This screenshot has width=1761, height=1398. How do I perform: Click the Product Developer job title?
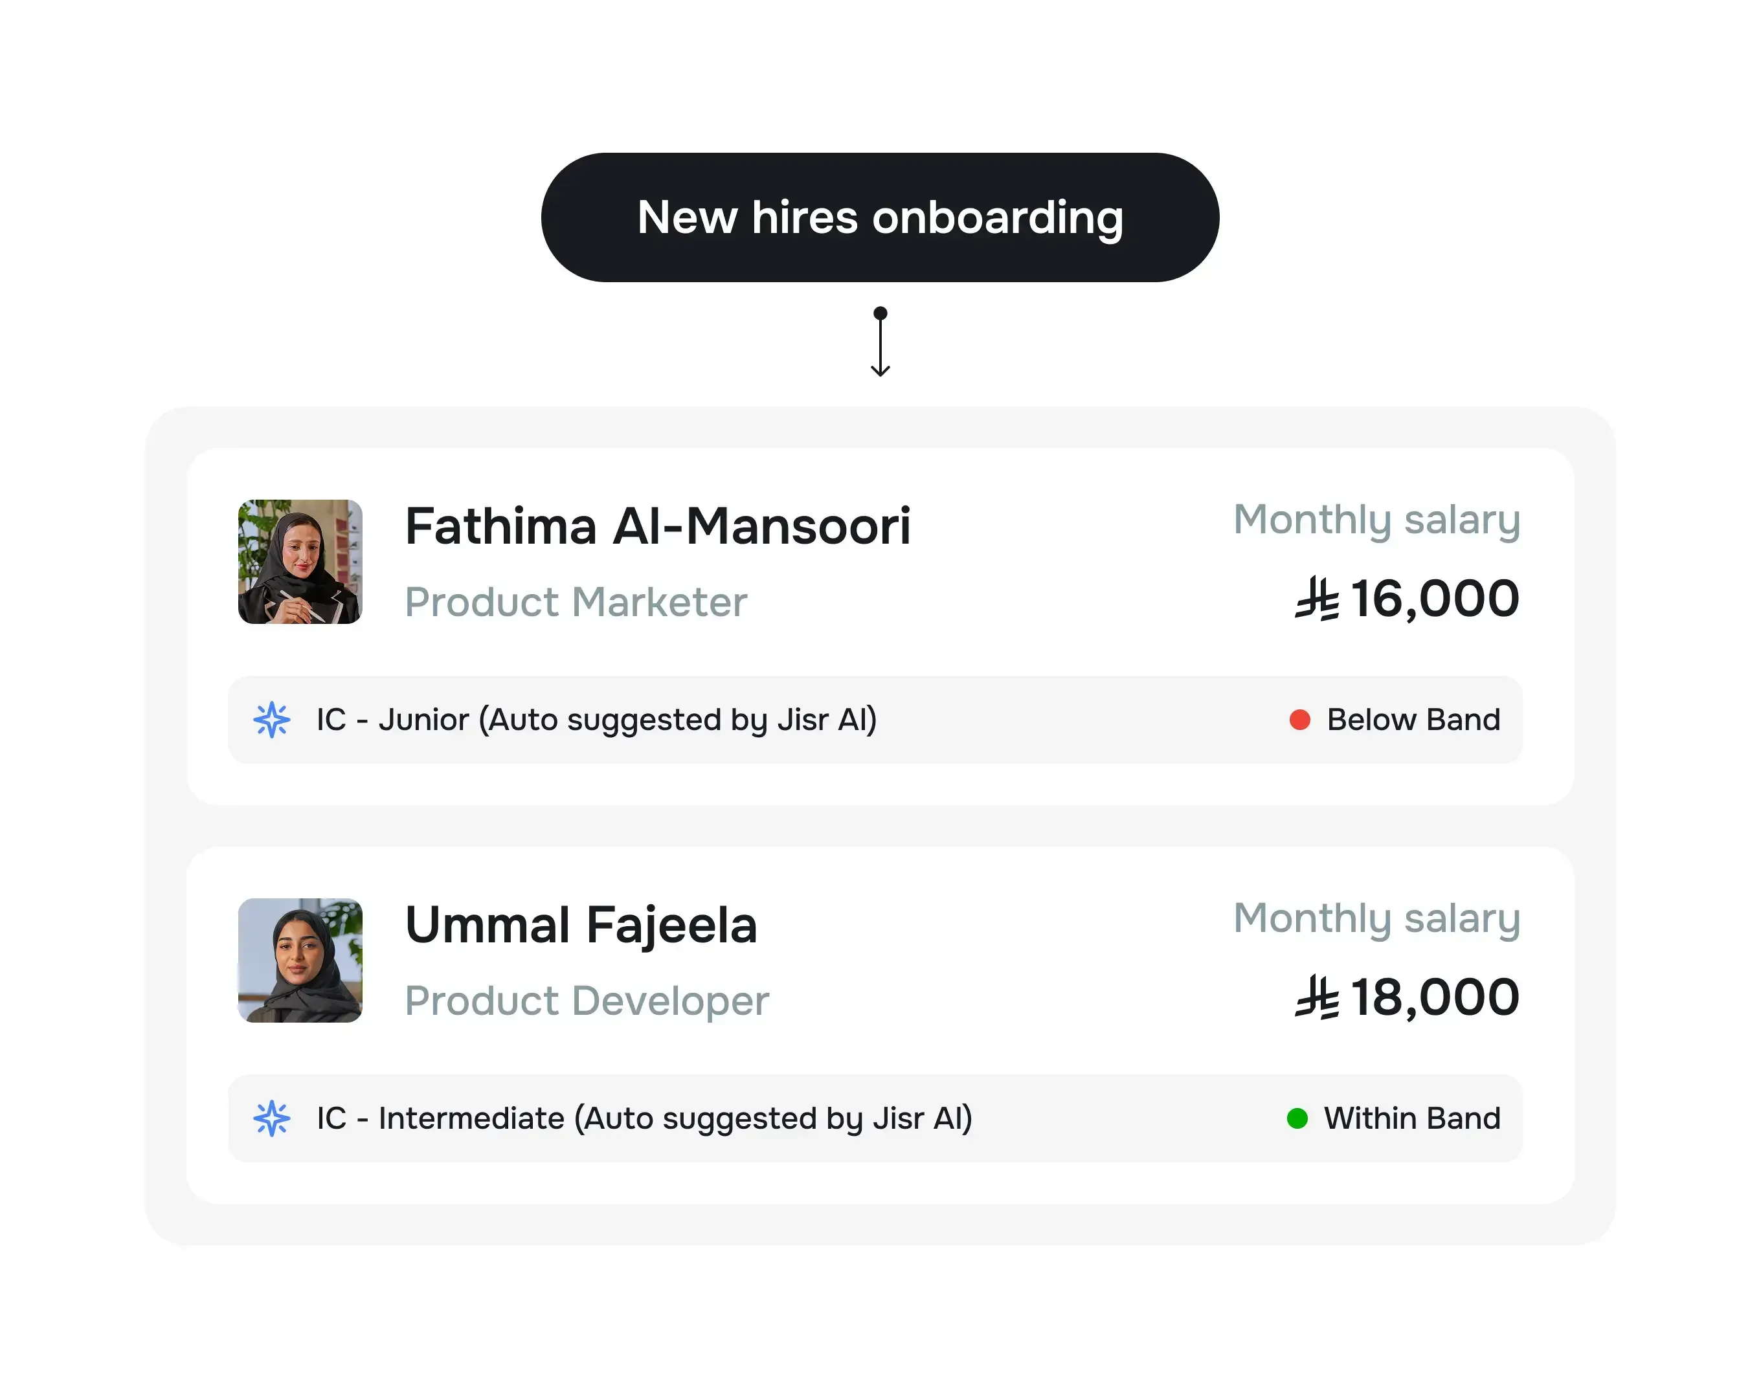(x=587, y=1001)
